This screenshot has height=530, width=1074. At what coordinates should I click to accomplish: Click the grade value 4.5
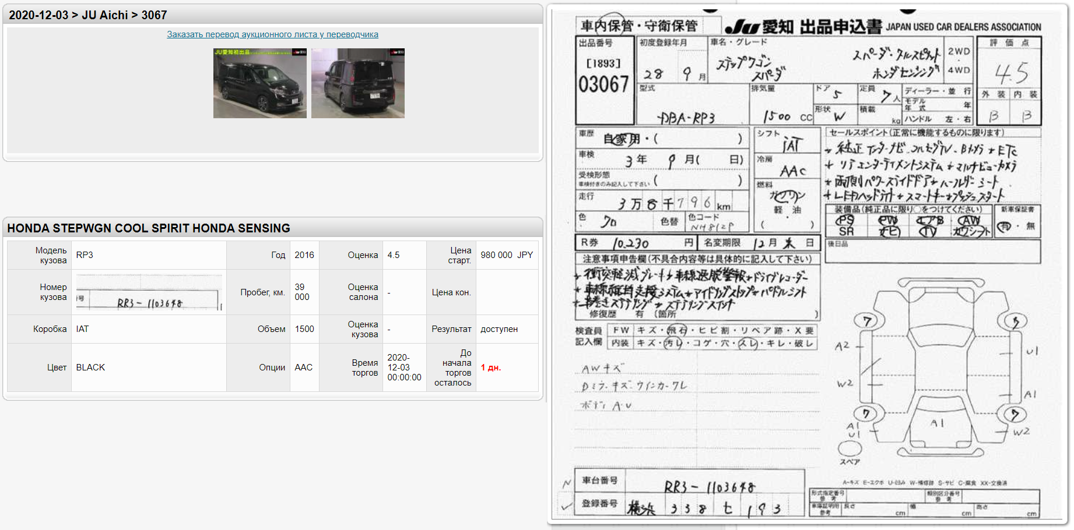point(394,255)
